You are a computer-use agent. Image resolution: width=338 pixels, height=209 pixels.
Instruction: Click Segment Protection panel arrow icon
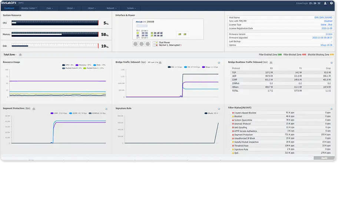106,109
